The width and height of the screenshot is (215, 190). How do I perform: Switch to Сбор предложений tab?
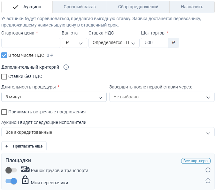pos(138,7)
